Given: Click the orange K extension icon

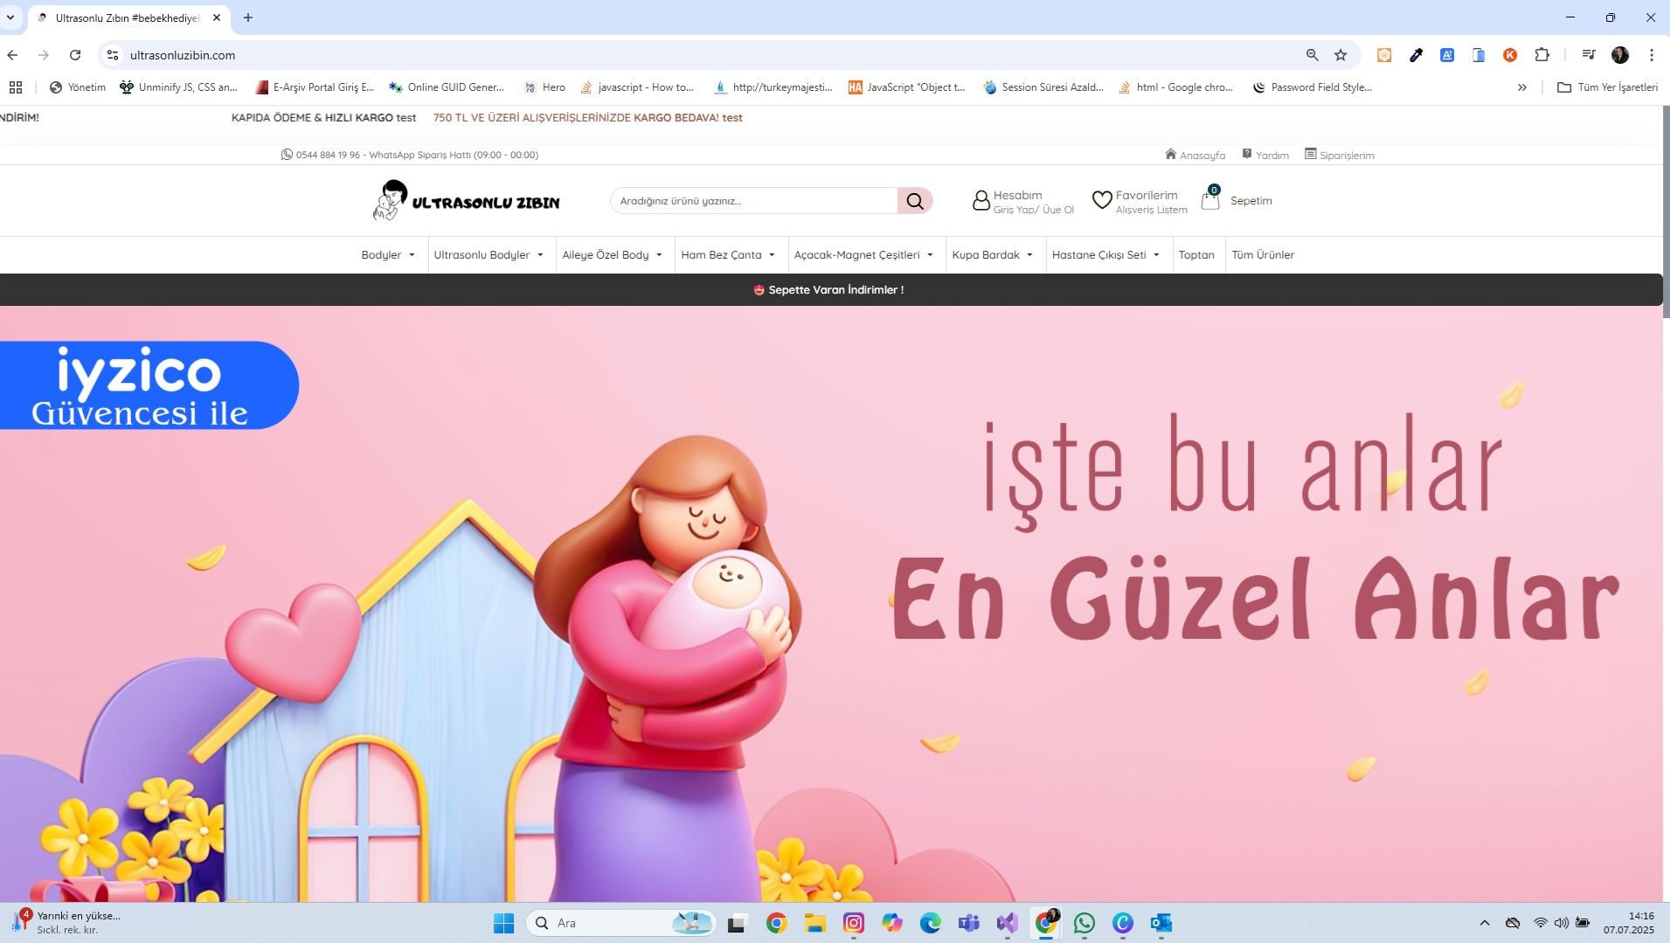Looking at the screenshot, I should point(1510,55).
